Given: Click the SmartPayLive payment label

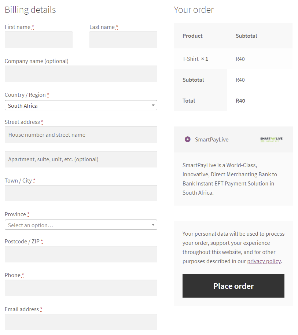Looking at the screenshot, I should click(211, 140).
